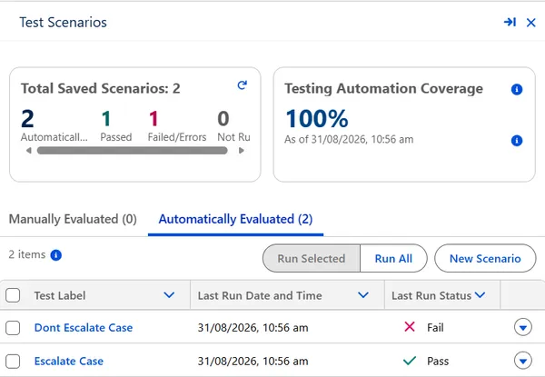Click the Total Saved Scenarios: 2 heading
Viewport: 545px width, 377px height.
pyautogui.click(x=101, y=88)
